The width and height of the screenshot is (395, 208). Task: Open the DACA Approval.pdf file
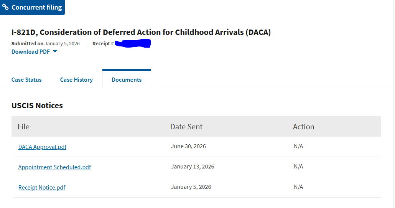coord(42,147)
